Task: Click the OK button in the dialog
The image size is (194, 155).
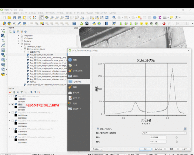Action: pyautogui.click(x=145, y=149)
